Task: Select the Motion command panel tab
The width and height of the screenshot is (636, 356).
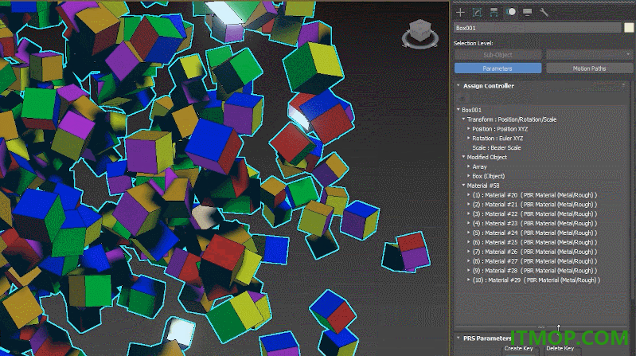Action: click(x=511, y=12)
